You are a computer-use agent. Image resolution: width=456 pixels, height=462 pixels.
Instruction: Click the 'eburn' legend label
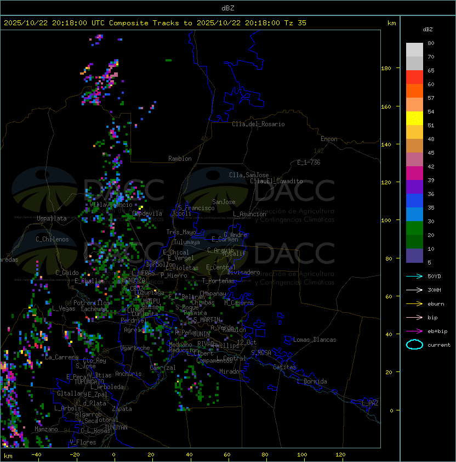436,304
